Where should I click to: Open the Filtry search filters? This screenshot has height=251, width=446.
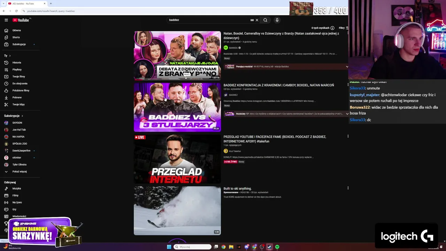[x=343, y=28]
